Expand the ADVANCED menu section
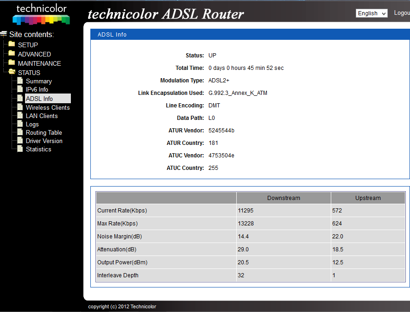 34,54
